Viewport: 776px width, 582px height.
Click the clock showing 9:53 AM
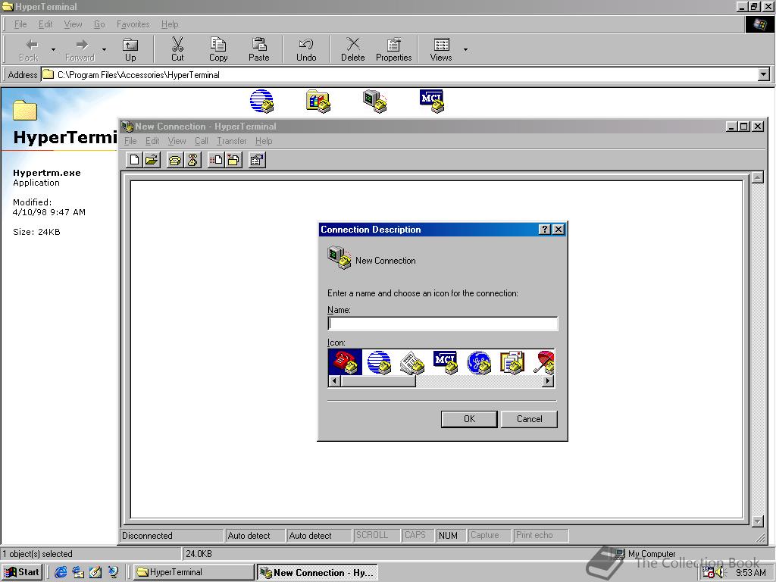click(x=751, y=573)
